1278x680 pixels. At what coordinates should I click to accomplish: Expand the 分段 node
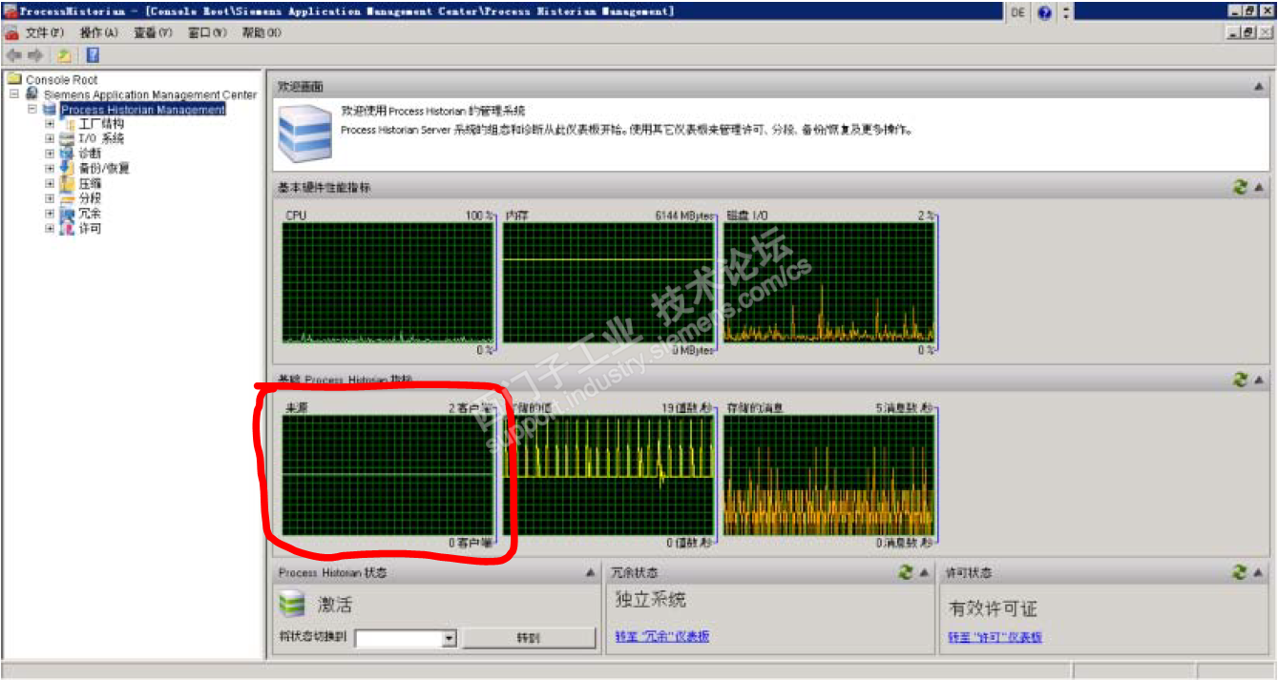pos(49,198)
